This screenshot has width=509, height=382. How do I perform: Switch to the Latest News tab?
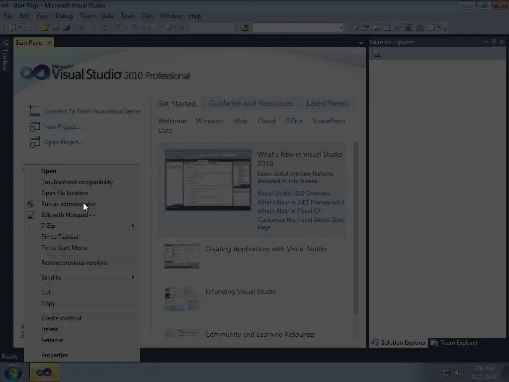point(327,103)
